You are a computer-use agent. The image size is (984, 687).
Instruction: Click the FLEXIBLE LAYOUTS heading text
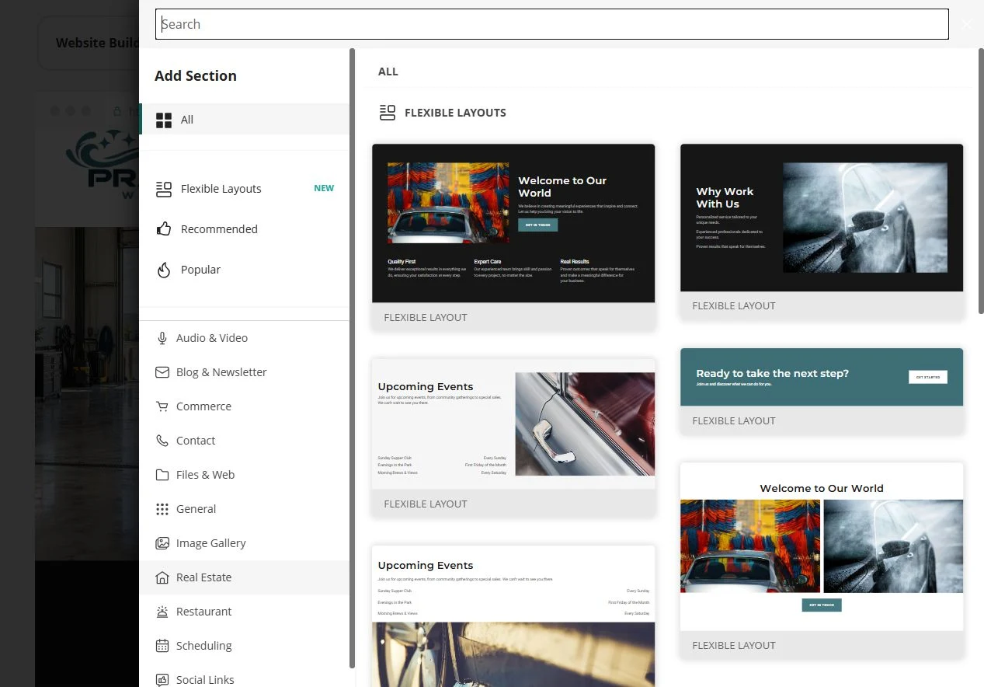click(x=455, y=113)
